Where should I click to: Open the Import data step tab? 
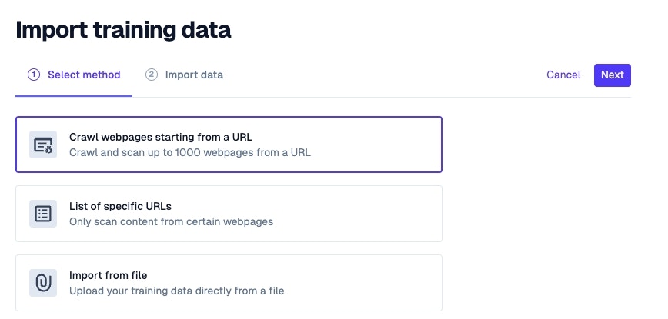coord(194,75)
